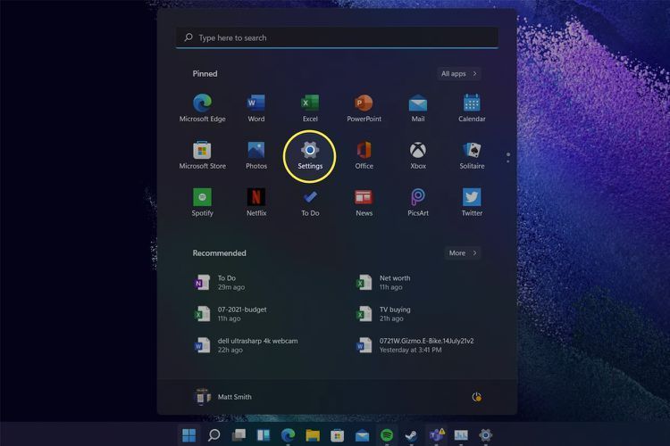This screenshot has width=670, height=446.
Task: Open the Net worth spreadsheet
Action: click(x=393, y=282)
